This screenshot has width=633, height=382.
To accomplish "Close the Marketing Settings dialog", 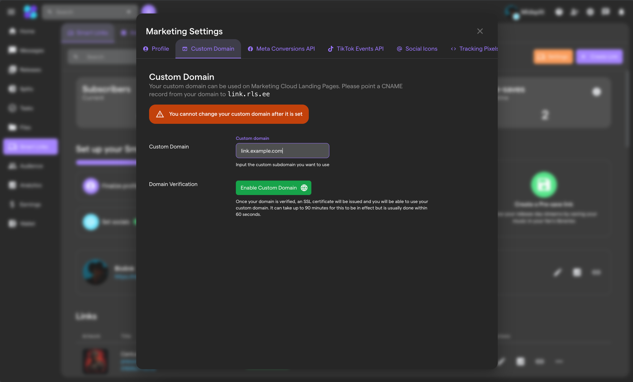I will click(480, 31).
